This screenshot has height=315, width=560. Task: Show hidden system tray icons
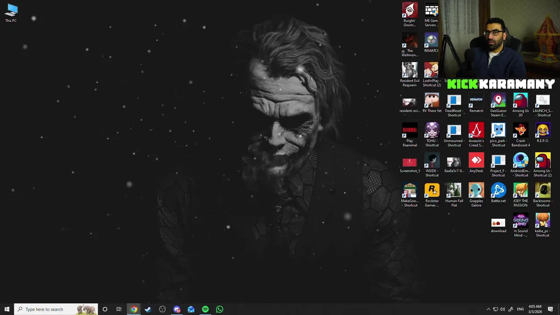(488, 309)
